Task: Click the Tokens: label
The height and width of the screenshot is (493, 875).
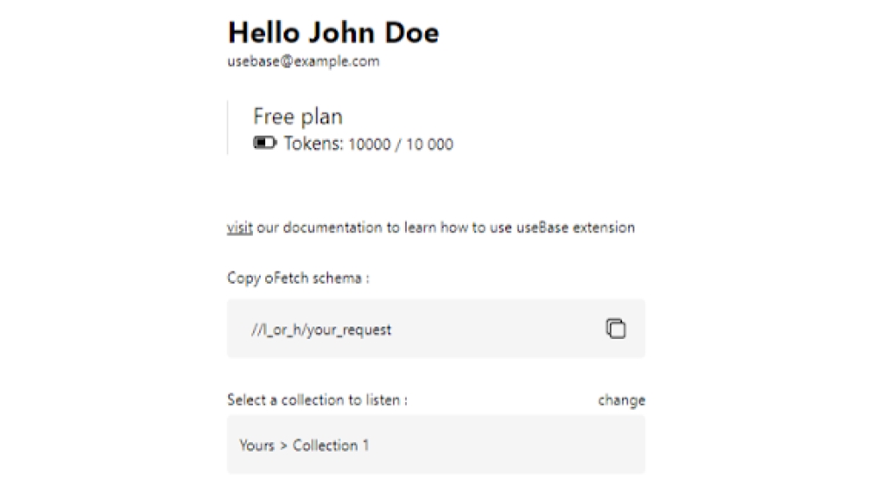Action: point(313,144)
